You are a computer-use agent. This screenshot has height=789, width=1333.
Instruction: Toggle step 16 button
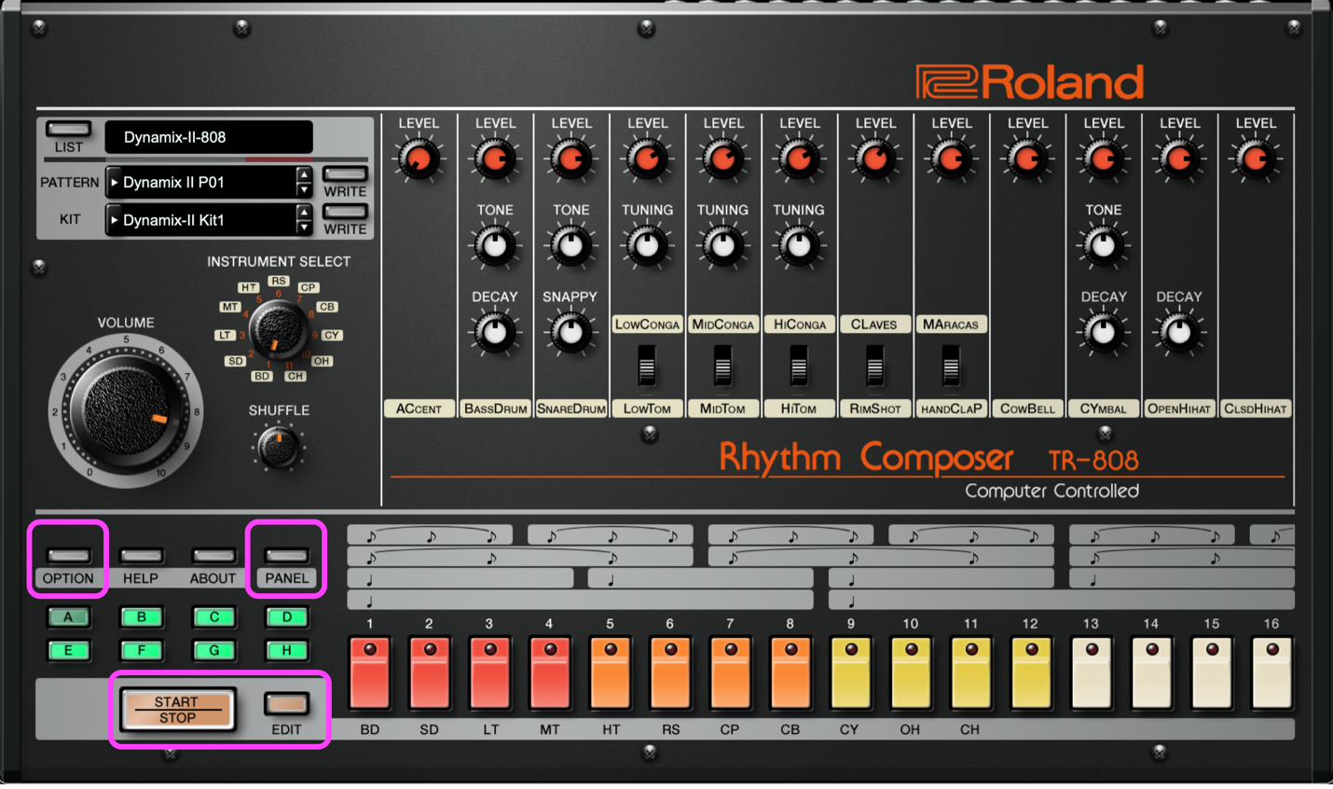(x=1272, y=672)
